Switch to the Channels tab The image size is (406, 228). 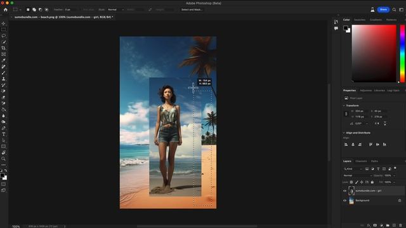point(361,161)
